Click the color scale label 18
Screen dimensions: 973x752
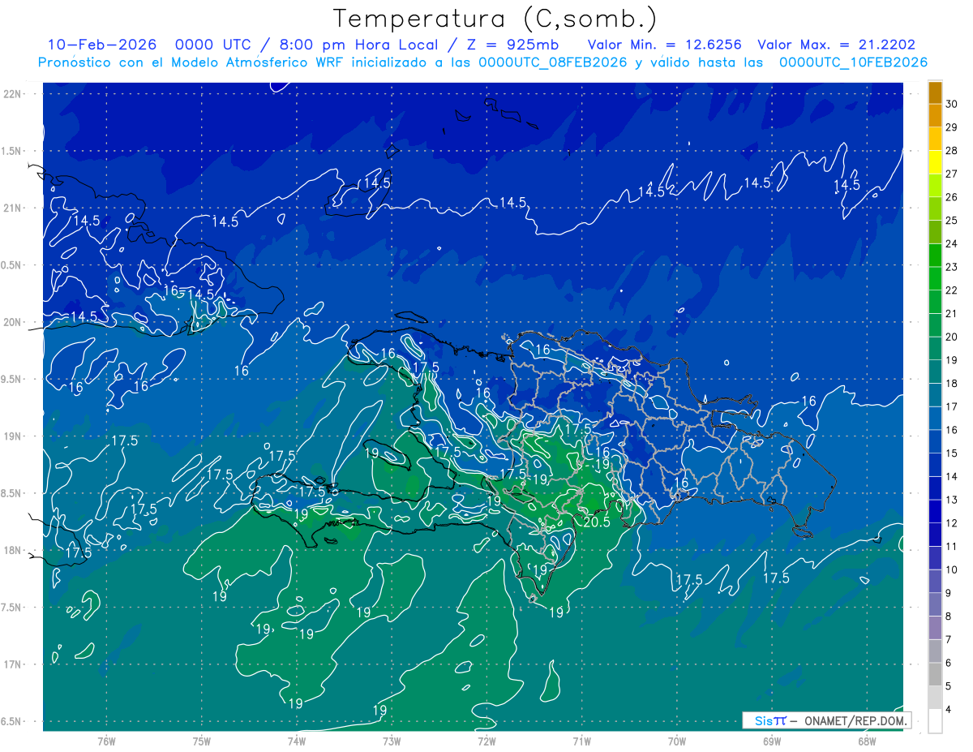(952, 384)
